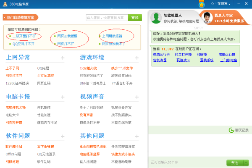Click the 电脑运行卡 chat link
This screenshot has width=252, height=168.
pyautogui.click(x=161, y=55)
